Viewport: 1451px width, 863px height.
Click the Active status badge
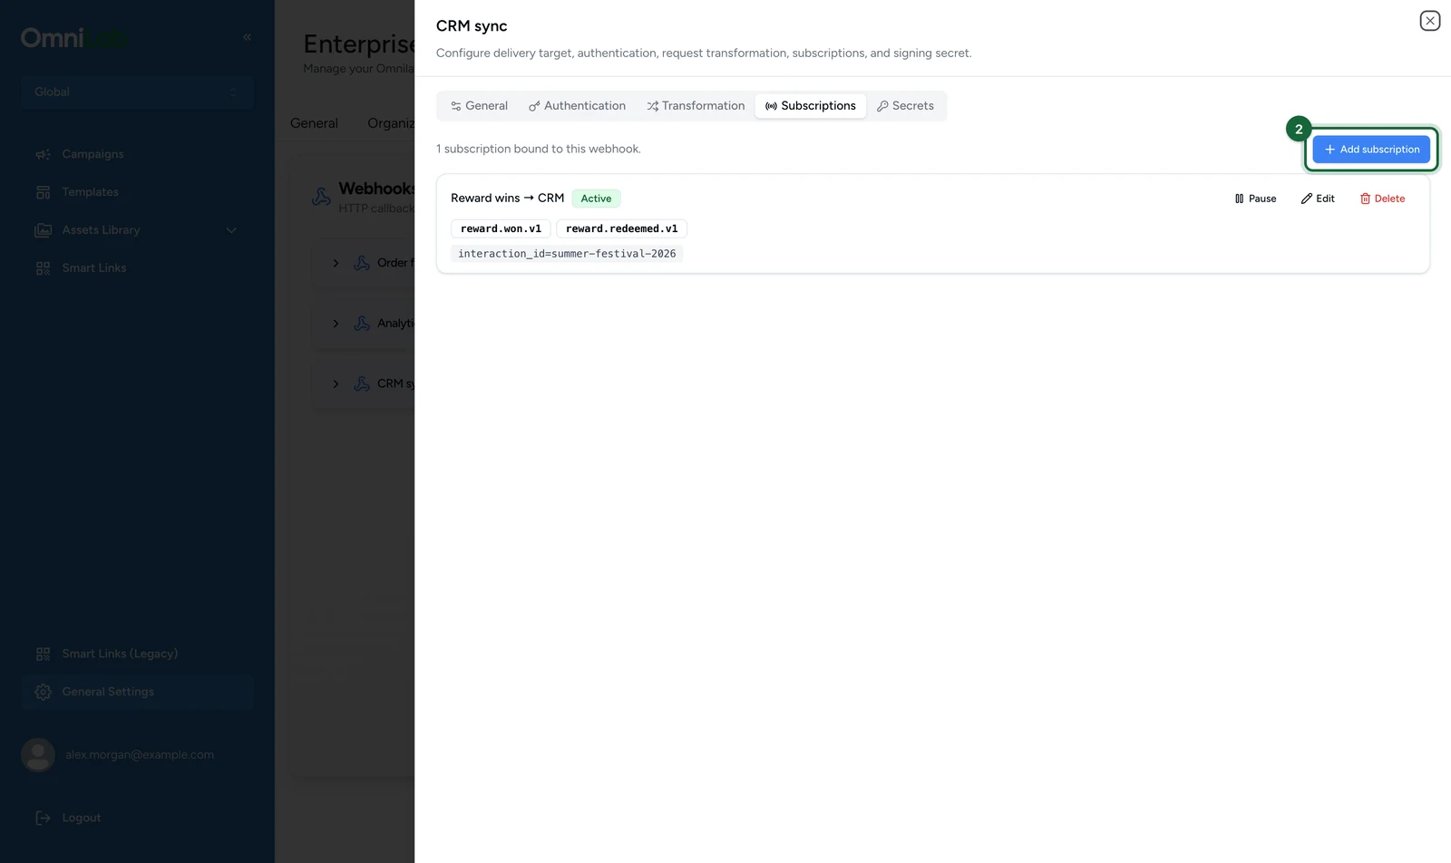click(x=596, y=199)
